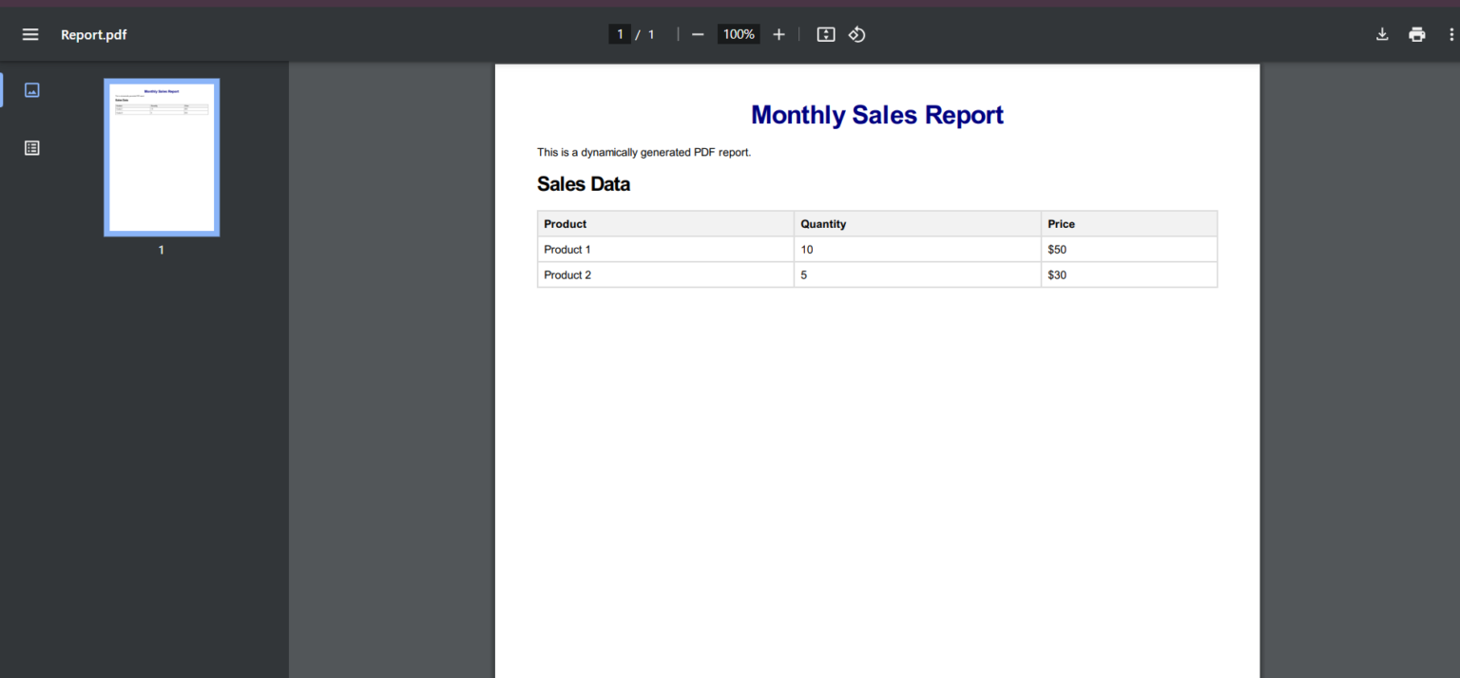Select the Product 1 table cell
1460x678 pixels.
567,249
